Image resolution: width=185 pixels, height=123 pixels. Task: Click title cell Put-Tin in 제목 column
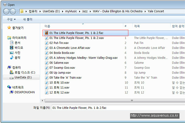139,43
